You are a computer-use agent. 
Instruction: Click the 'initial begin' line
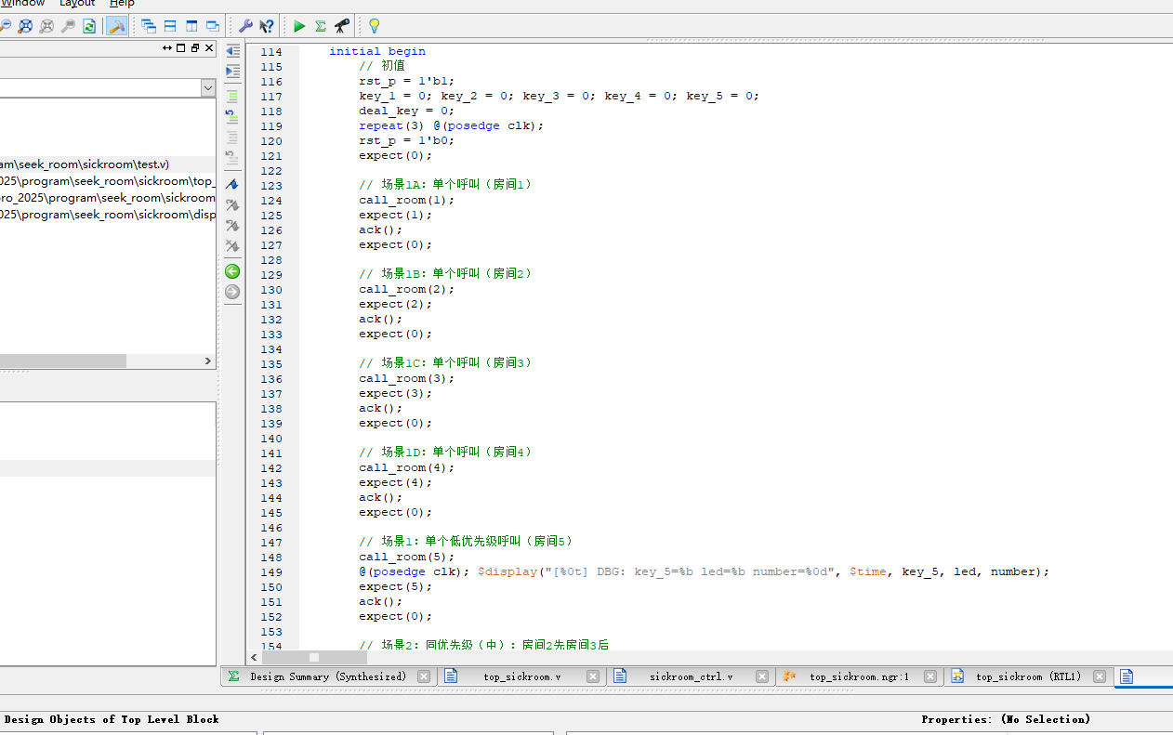(x=377, y=51)
